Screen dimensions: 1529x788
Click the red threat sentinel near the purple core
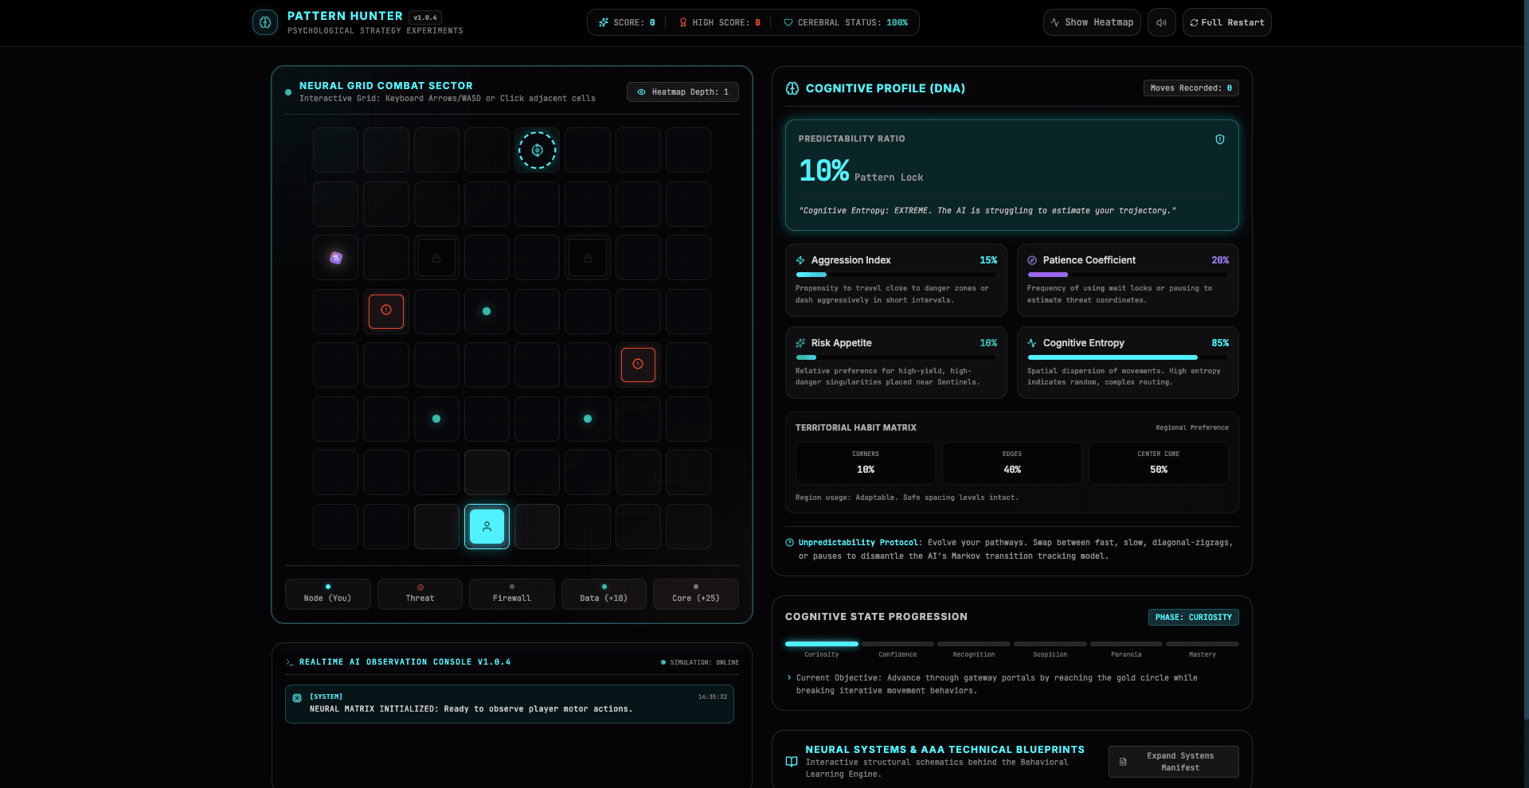[x=386, y=311]
